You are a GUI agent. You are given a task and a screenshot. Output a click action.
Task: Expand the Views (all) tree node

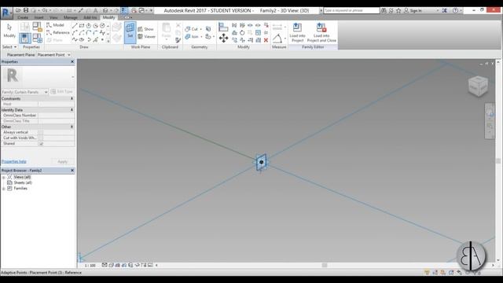[3, 177]
